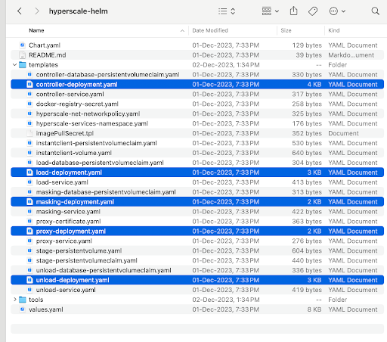This screenshot has width=387, height=342.
Task: Click the Share icon in toolbar
Action: point(293,11)
